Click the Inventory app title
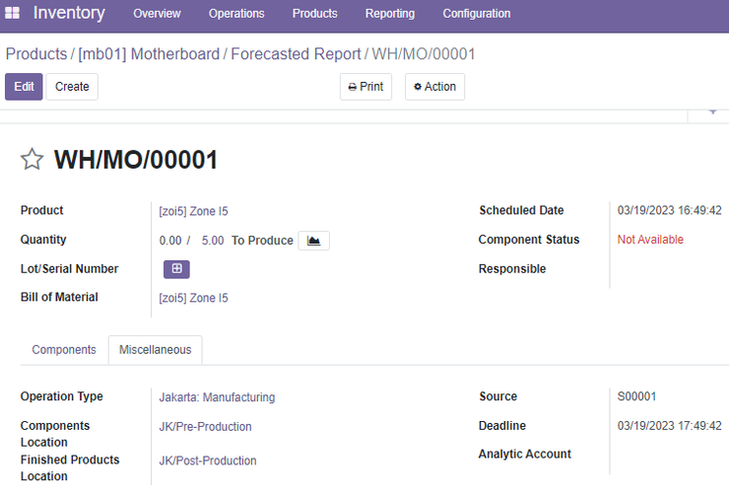729x498 pixels. click(x=69, y=13)
